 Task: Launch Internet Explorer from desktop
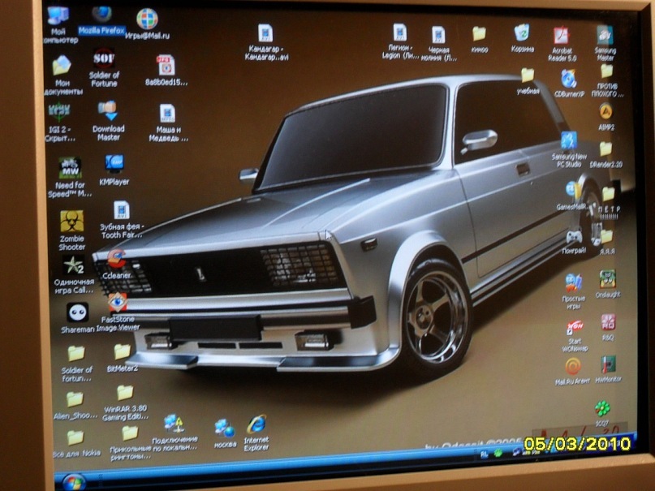pyautogui.click(x=256, y=424)
